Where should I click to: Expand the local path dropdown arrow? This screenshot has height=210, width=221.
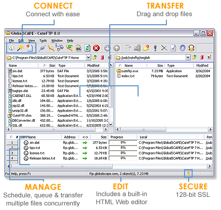pos(88,58)
